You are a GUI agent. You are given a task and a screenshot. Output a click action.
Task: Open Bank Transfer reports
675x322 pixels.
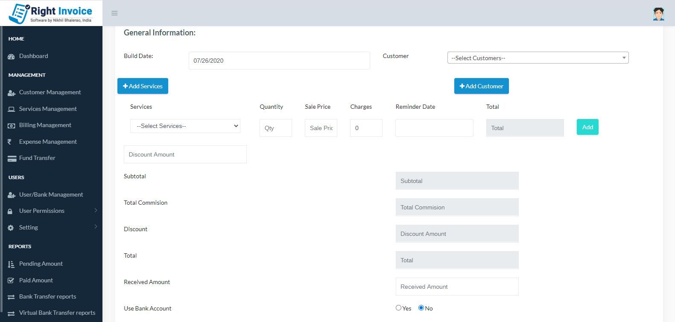click(x=47, y=296)
